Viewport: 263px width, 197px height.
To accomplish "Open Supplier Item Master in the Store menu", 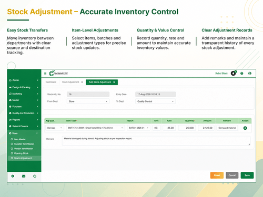I will (x=24, y=144).
